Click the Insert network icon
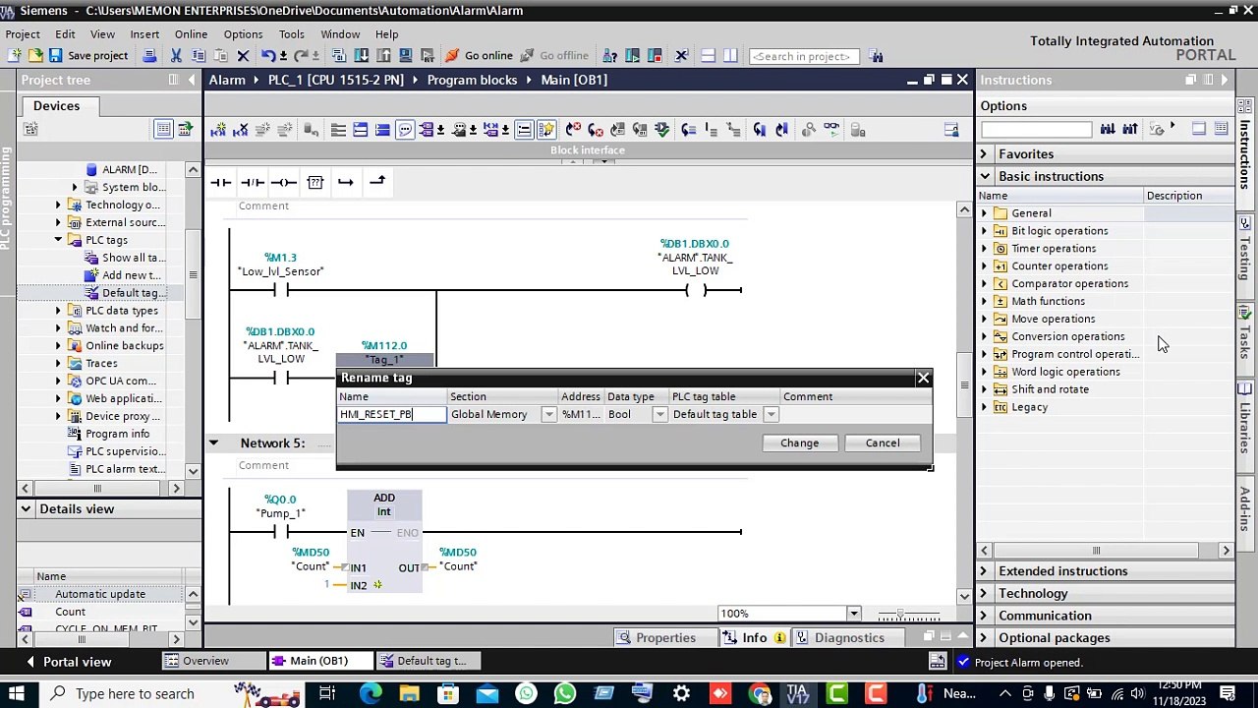The width and height of the screenshot is (1258, 708). (x=218, y=130)
